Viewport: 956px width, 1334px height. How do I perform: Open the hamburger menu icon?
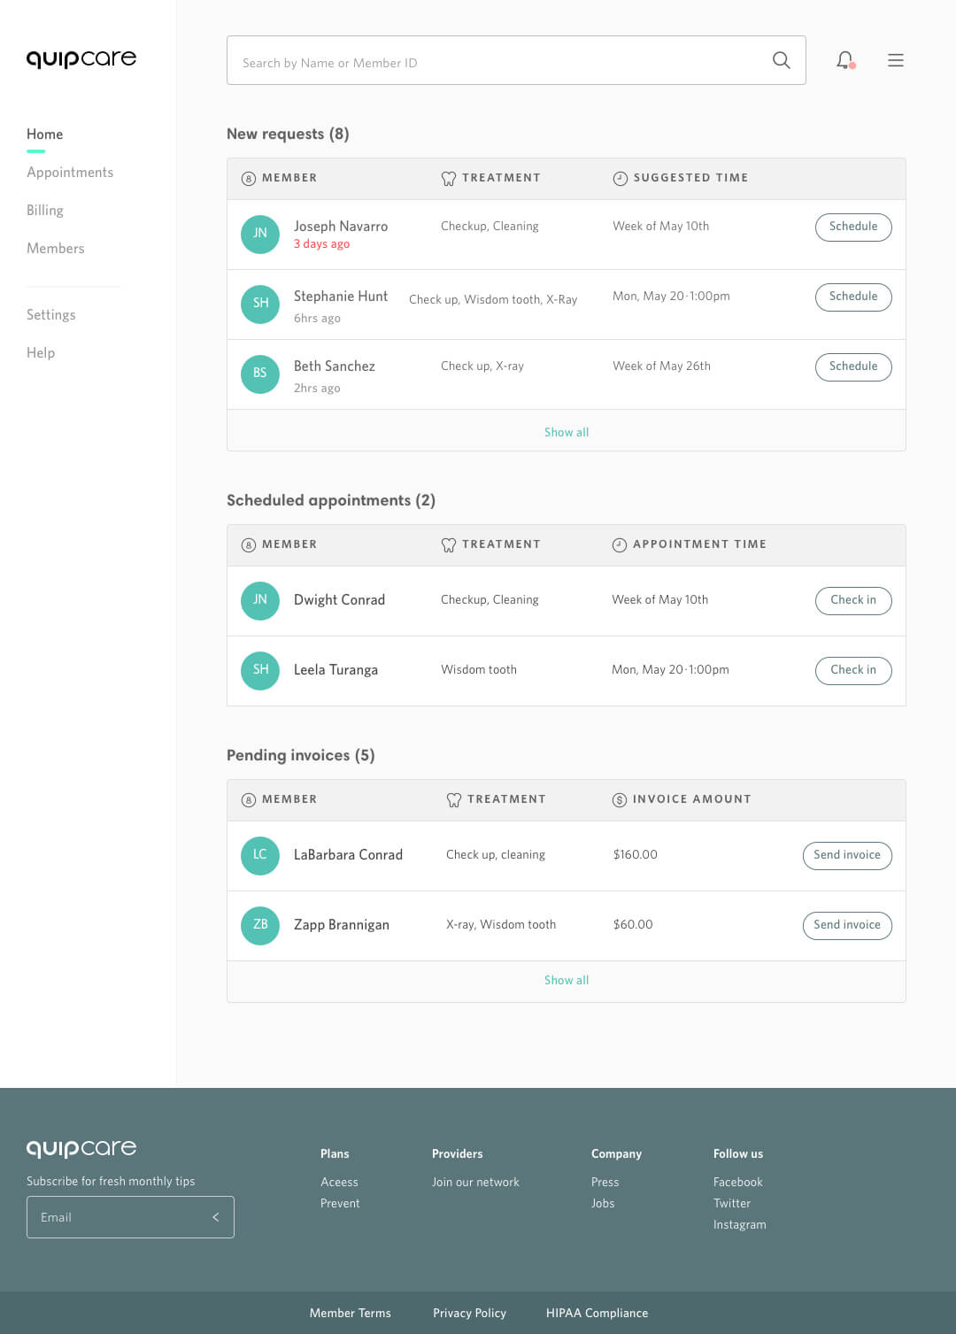896,60
